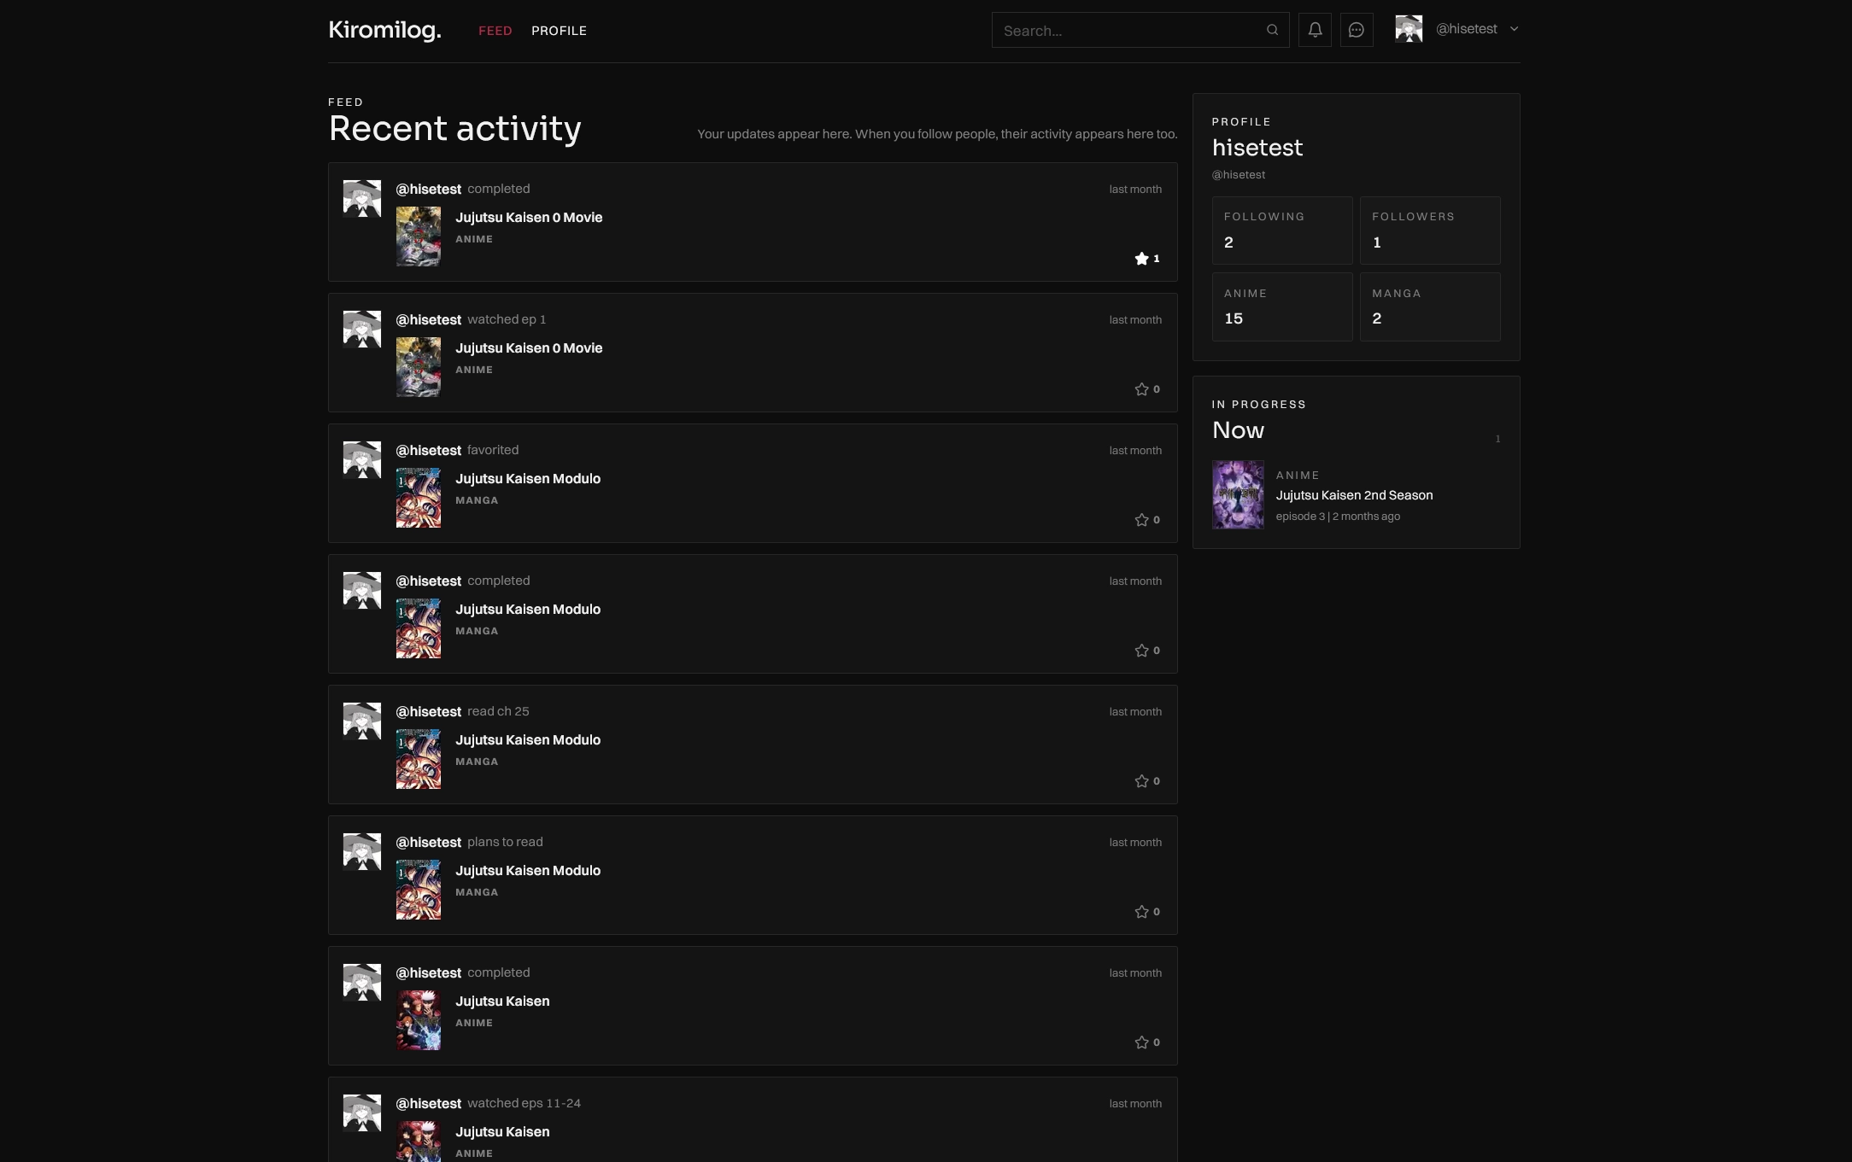Click the @hisetest handle under profile name

1239,175
